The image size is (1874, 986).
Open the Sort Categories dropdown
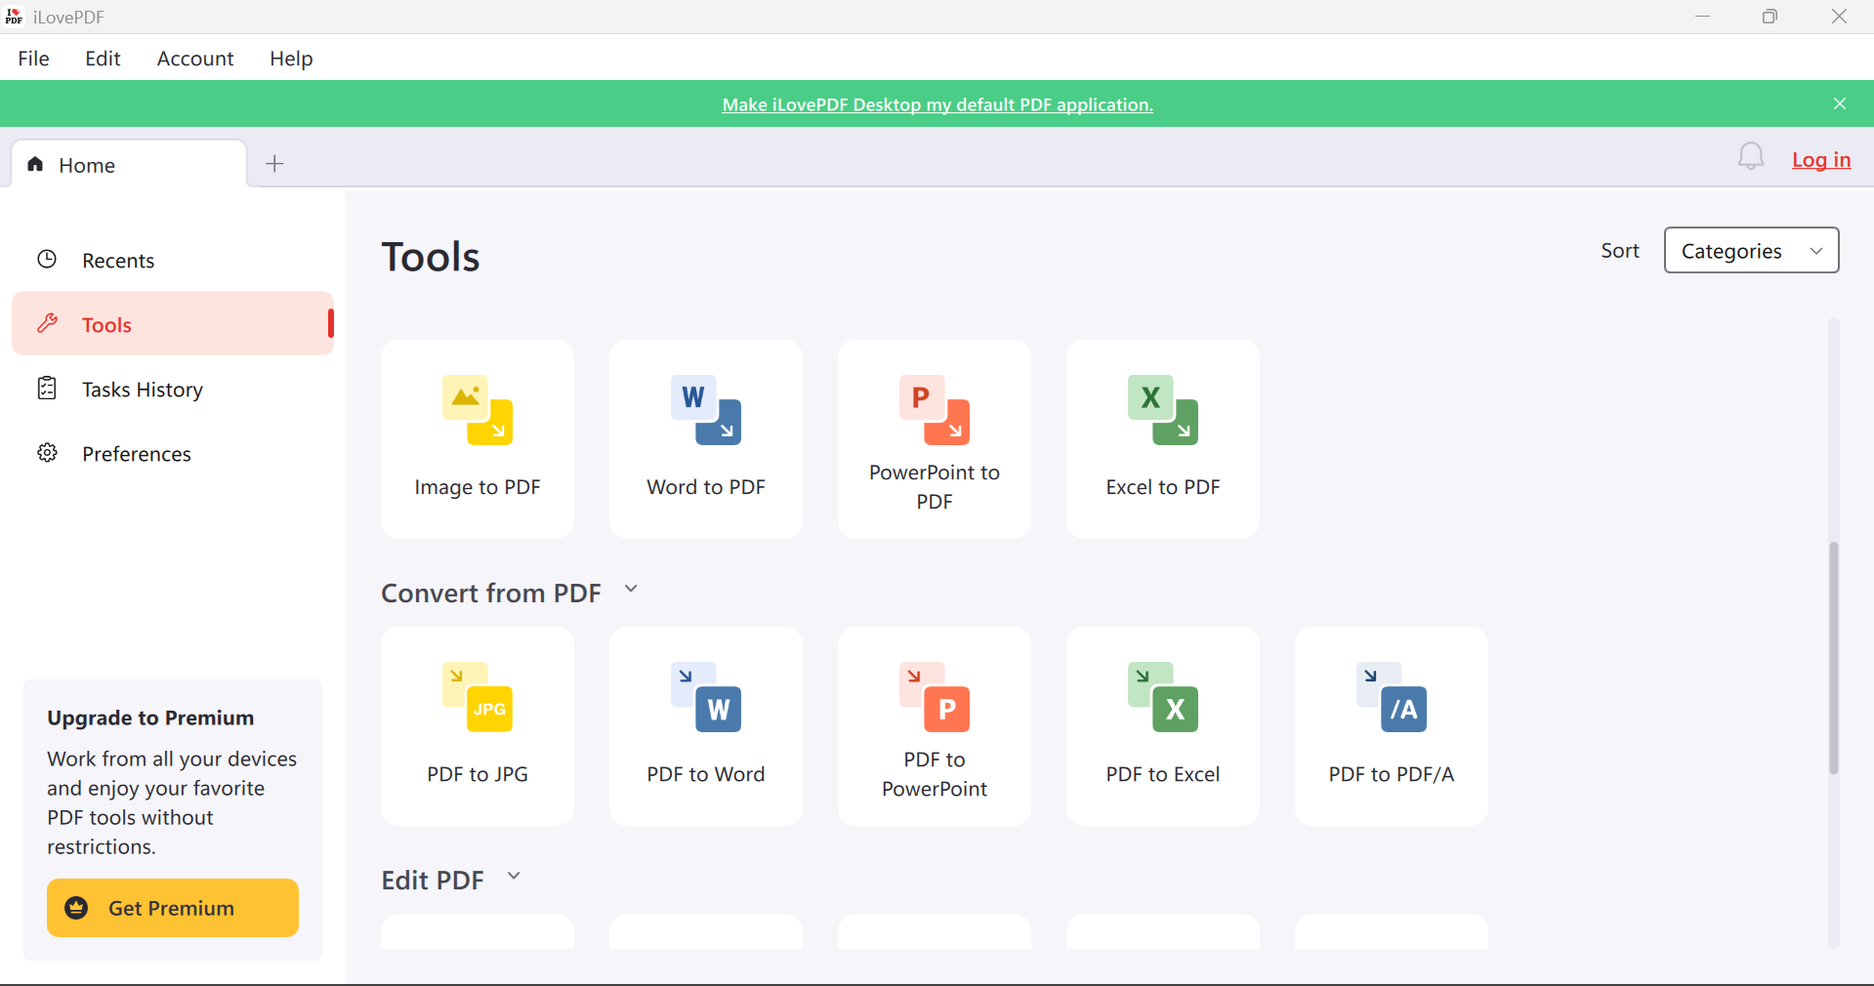(1752, 250)
